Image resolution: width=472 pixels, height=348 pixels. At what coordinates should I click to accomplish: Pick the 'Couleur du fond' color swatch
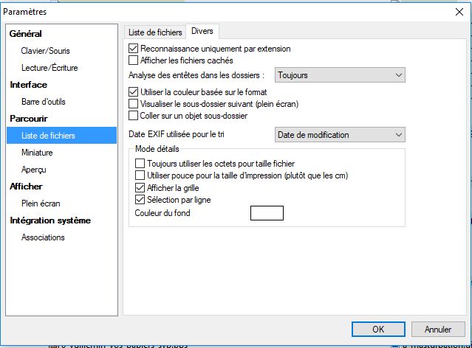pyautogui.click(x=267, y=213)
